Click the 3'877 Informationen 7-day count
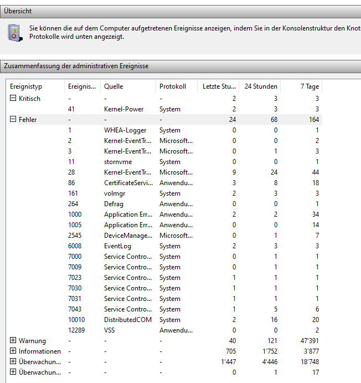361x383 pixels. pyautogui.click(x=311, y=351)
